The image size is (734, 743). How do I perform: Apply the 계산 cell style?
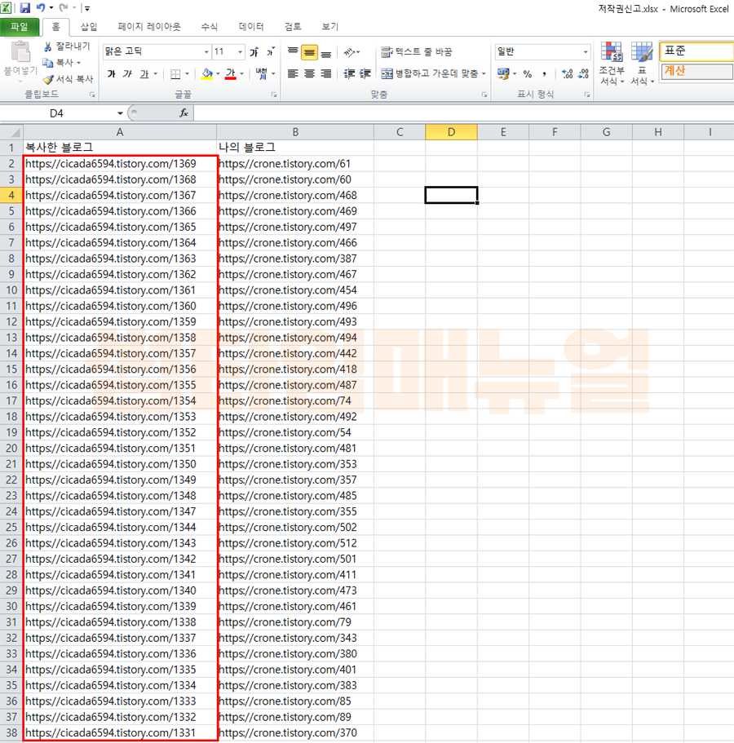696,72
